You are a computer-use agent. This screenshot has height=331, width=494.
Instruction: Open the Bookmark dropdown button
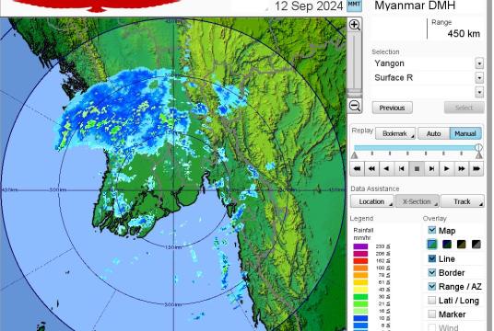click(x=395, y=133)
